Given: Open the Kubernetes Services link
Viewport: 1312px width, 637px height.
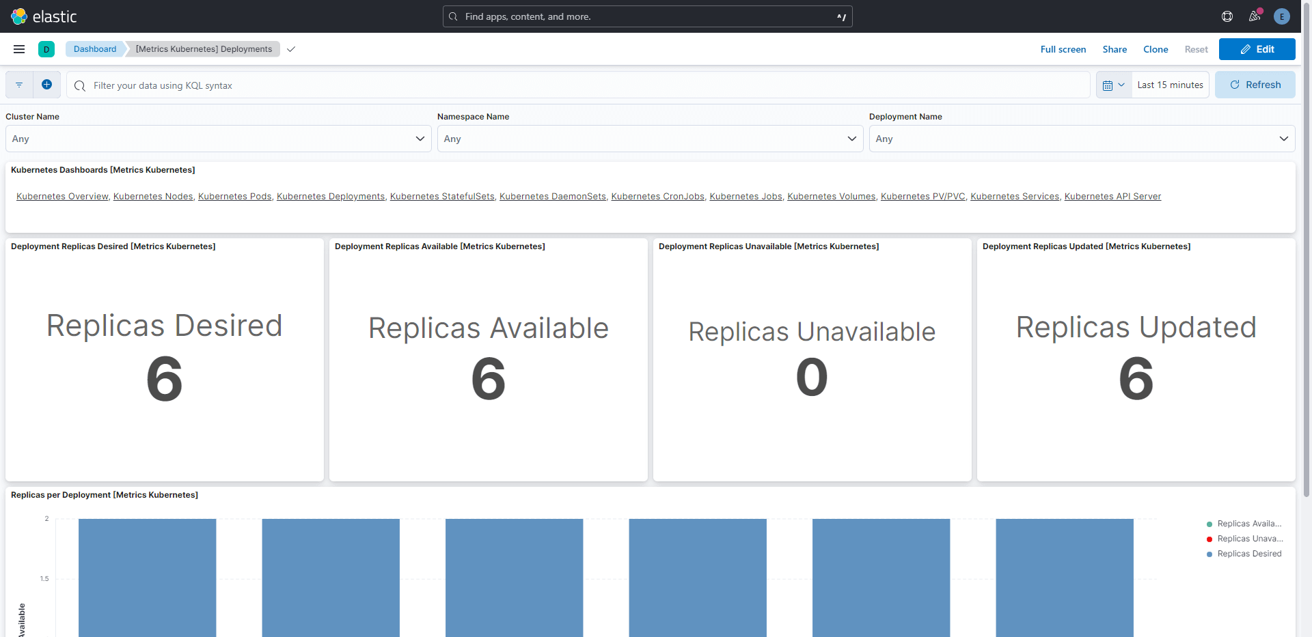Looking at the screenshot, I should [x=1015, y=197].
